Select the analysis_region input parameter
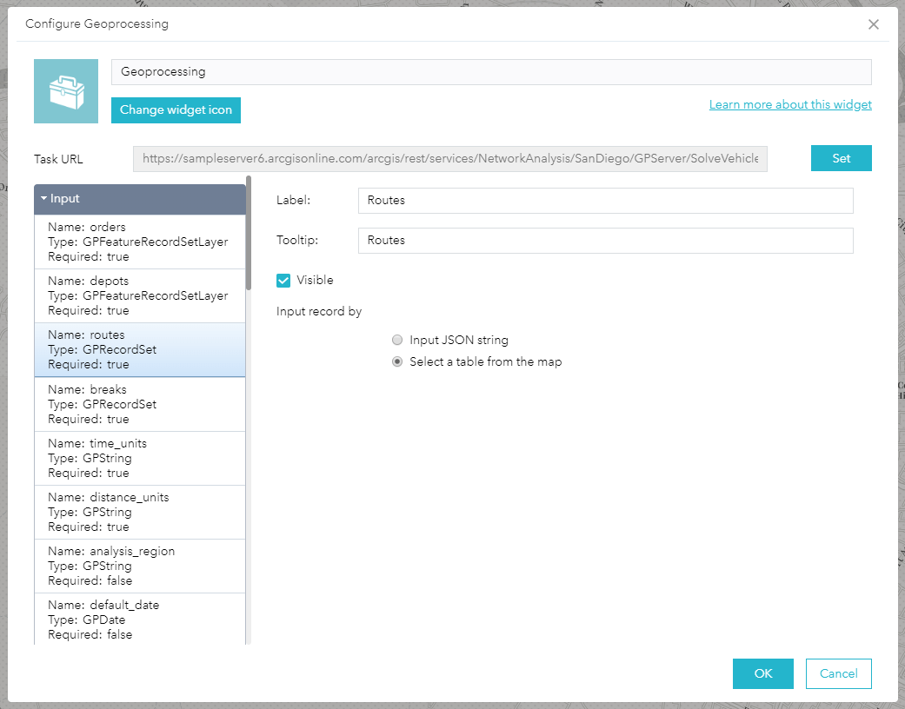 pos(140,566)
